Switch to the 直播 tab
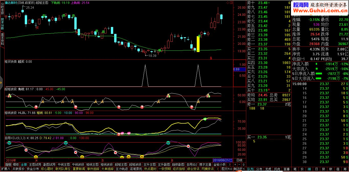 click(x=287, y=169)
